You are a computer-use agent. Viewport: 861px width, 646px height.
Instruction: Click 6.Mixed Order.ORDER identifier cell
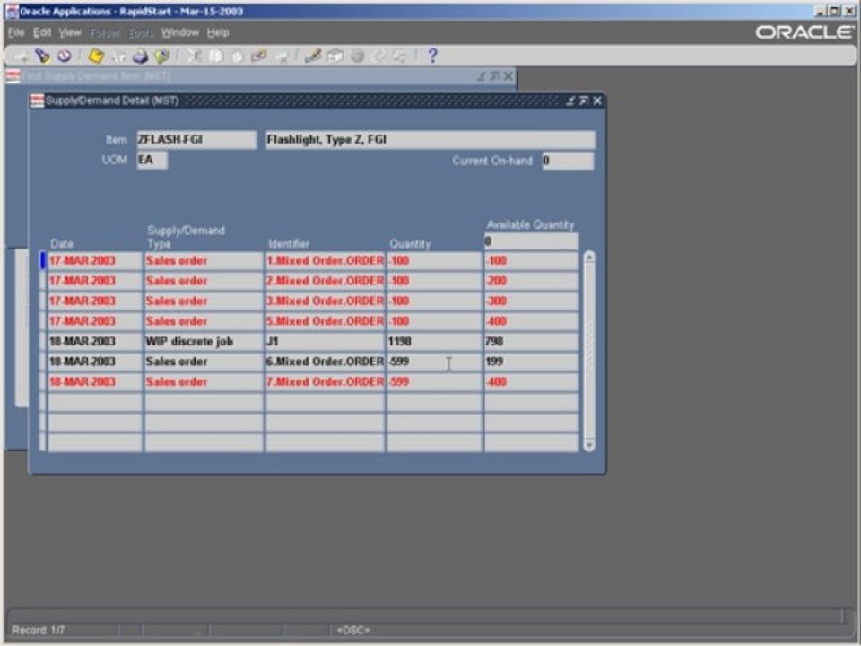click(x=325, y=362)
